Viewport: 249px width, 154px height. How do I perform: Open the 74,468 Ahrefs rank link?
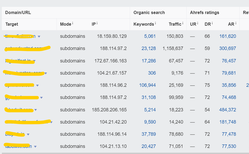point(229,97)
